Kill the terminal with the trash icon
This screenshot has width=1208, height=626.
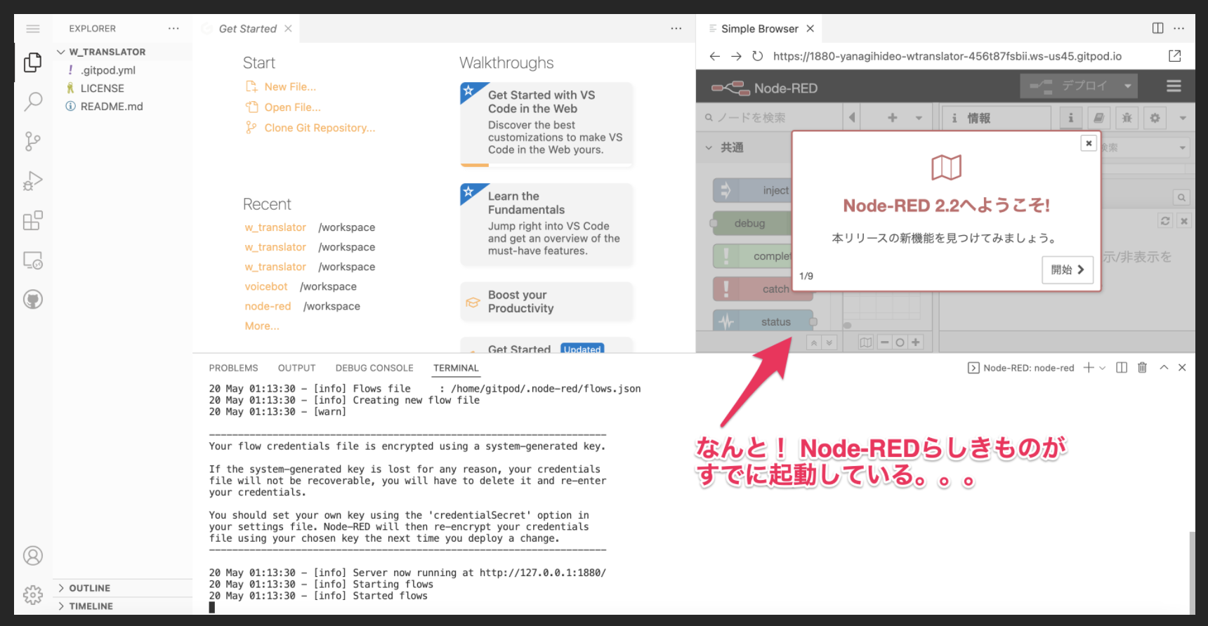[x=1142, y=368]
